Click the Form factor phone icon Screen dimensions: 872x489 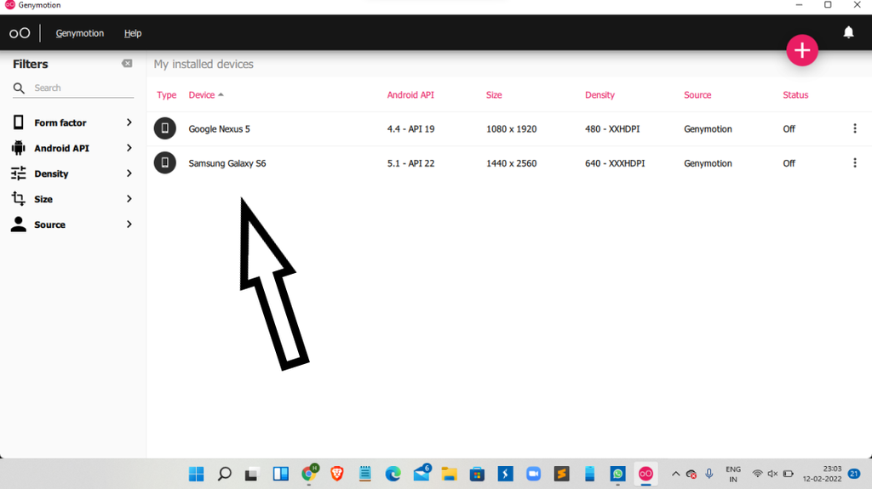point(19,122)
